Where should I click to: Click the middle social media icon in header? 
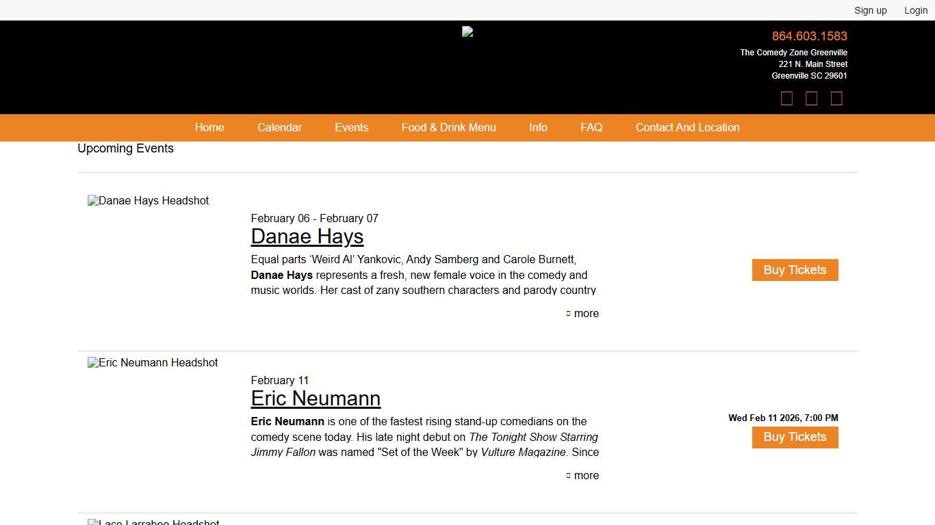[811, 99]
